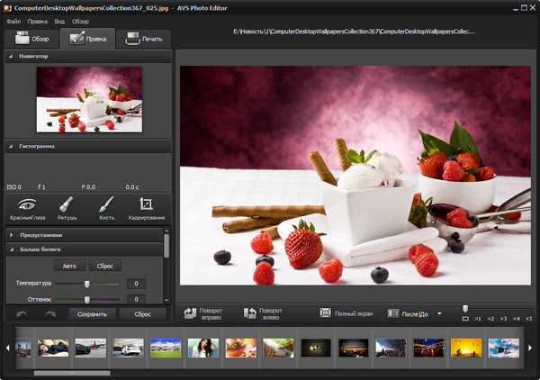Select the Brush (Кисть) tool
Image resolution: width=540 pixels, height=380 pixels.
pos(105,208)
